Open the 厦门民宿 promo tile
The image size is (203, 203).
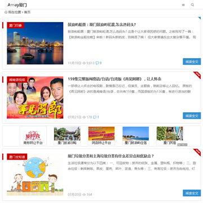pos(170,136)
